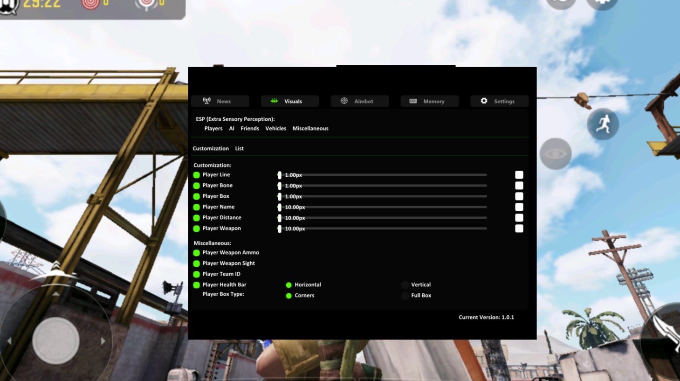Toggle the Player Bone option
Screen dimensions: 680x381
coord(197,186)
